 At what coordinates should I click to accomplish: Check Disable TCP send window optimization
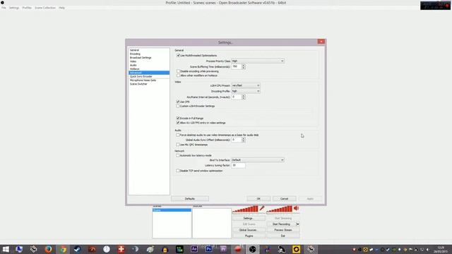(178, 171)
